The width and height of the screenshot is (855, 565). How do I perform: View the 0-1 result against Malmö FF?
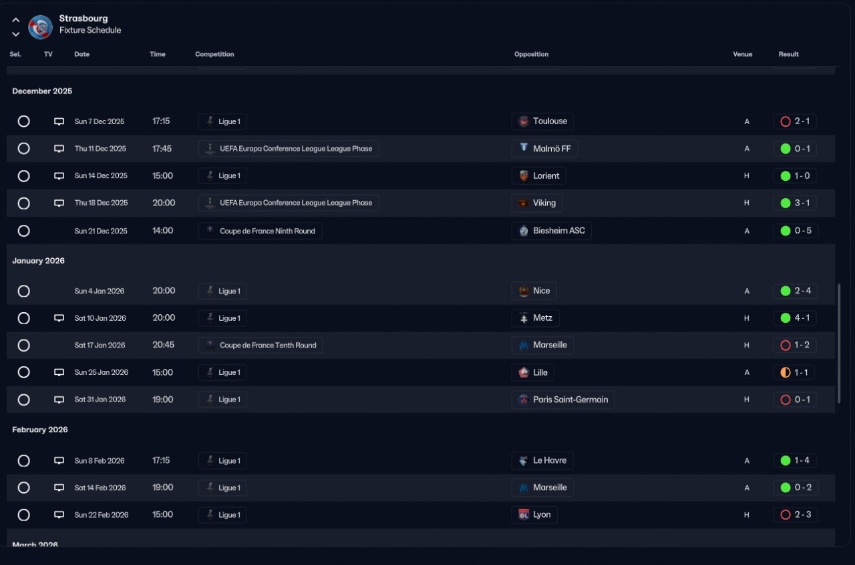tap(795, 149)
